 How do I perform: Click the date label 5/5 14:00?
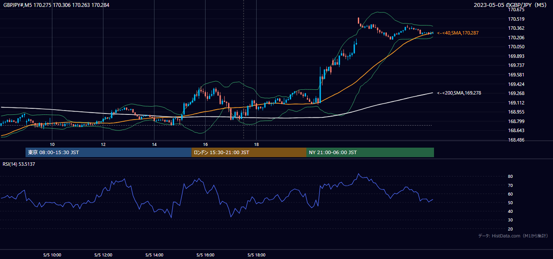click(x=154, y=255)
